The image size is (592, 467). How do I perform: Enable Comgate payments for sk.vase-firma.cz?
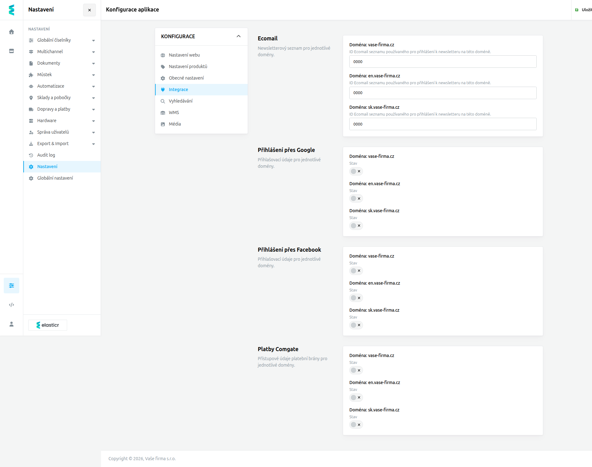coord(356,424)
